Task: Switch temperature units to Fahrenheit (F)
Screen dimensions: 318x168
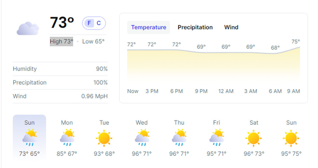Action: pyautogui.click(x=89, y=23)
